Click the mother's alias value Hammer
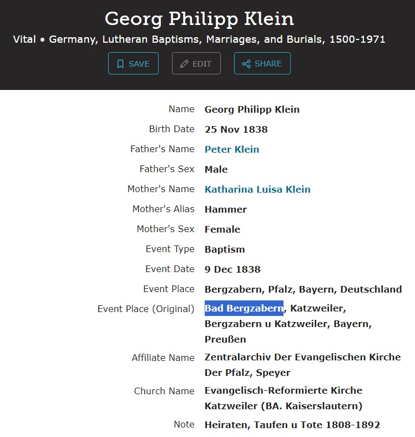 point(225,209)
